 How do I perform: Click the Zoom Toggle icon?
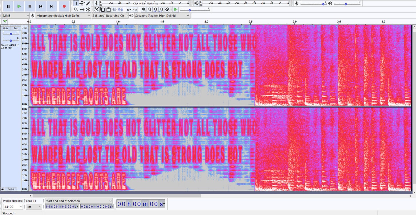[167, 9]
